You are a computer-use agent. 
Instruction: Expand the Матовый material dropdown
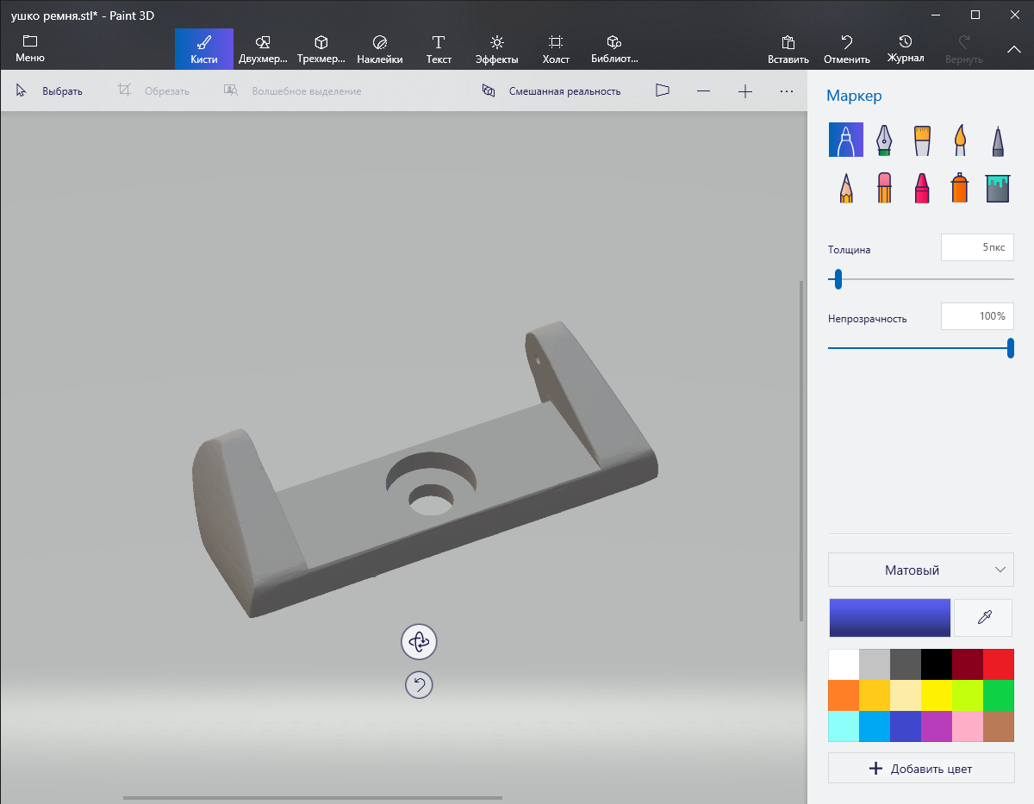click(921, 570)
